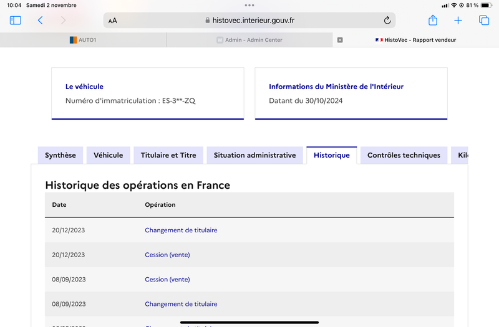499x327 pixels.
Task: Switch to the Admin Center browser tab
Action: coord(249,40)
